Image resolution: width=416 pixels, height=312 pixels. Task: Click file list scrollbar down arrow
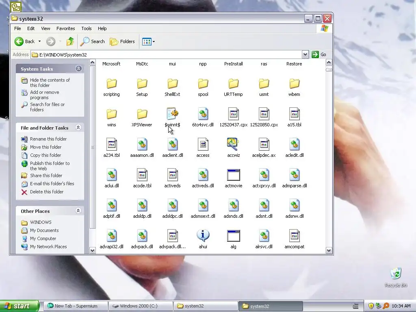point(329,250)
